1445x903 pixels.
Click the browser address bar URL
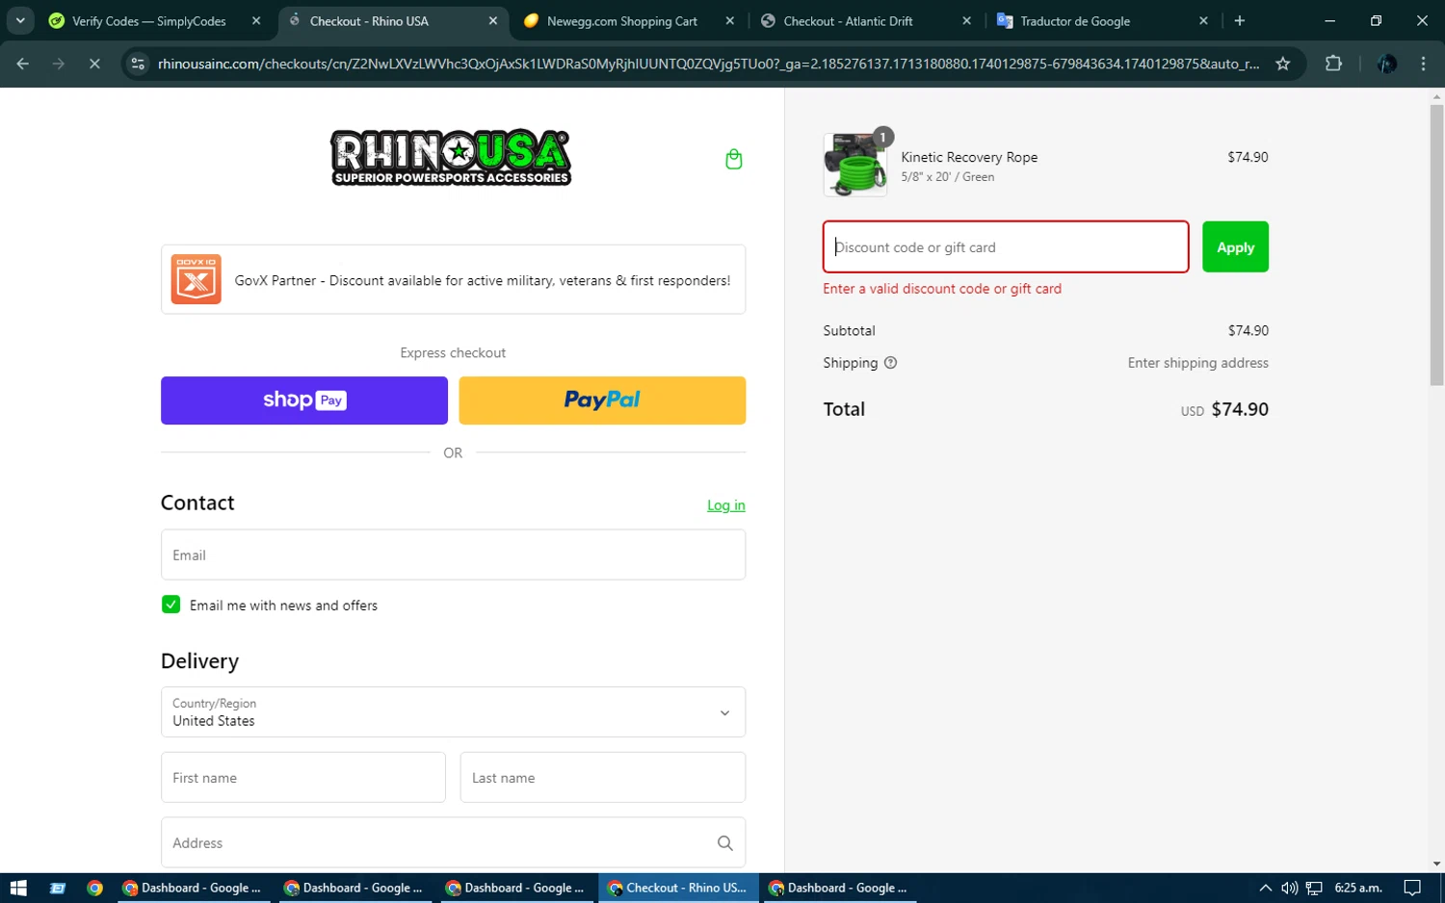(x=708, y=64)
